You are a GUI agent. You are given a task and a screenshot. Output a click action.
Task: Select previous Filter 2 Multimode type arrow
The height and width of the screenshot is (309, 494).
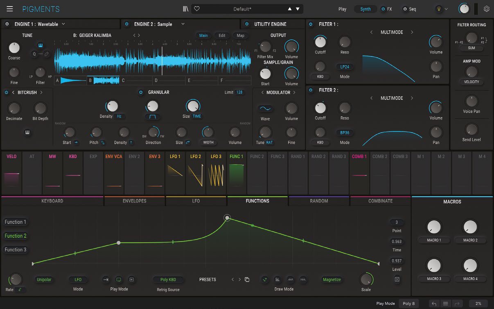tap(371, 98)
